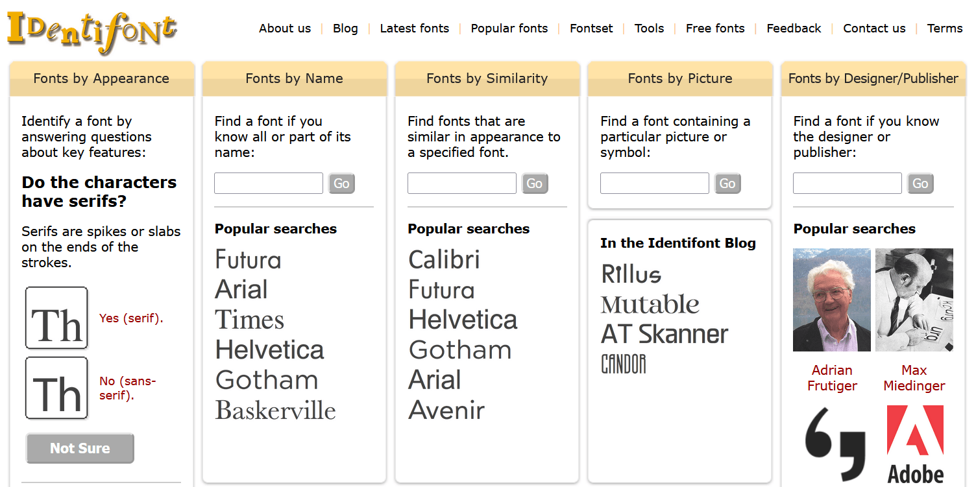Select the sans-serif 'Th' sample image
This screenshot has width=976, height=487.
click(56, 388)
